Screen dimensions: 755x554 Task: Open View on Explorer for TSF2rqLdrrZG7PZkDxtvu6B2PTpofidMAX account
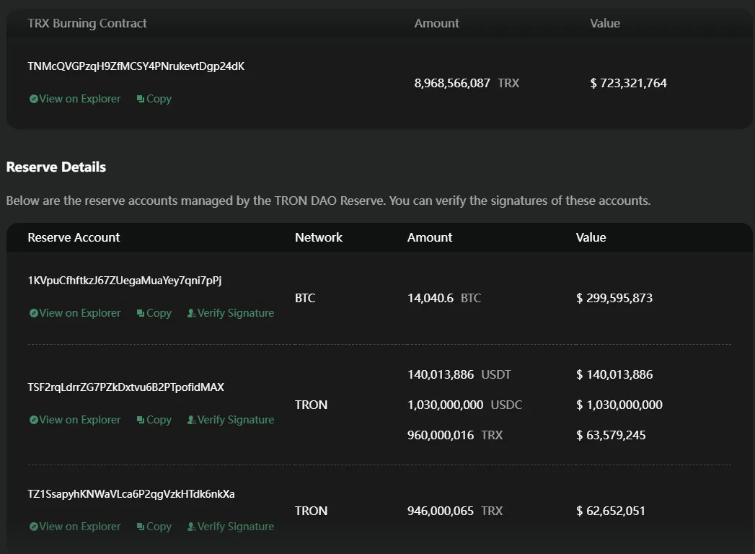tap(74, 420)
